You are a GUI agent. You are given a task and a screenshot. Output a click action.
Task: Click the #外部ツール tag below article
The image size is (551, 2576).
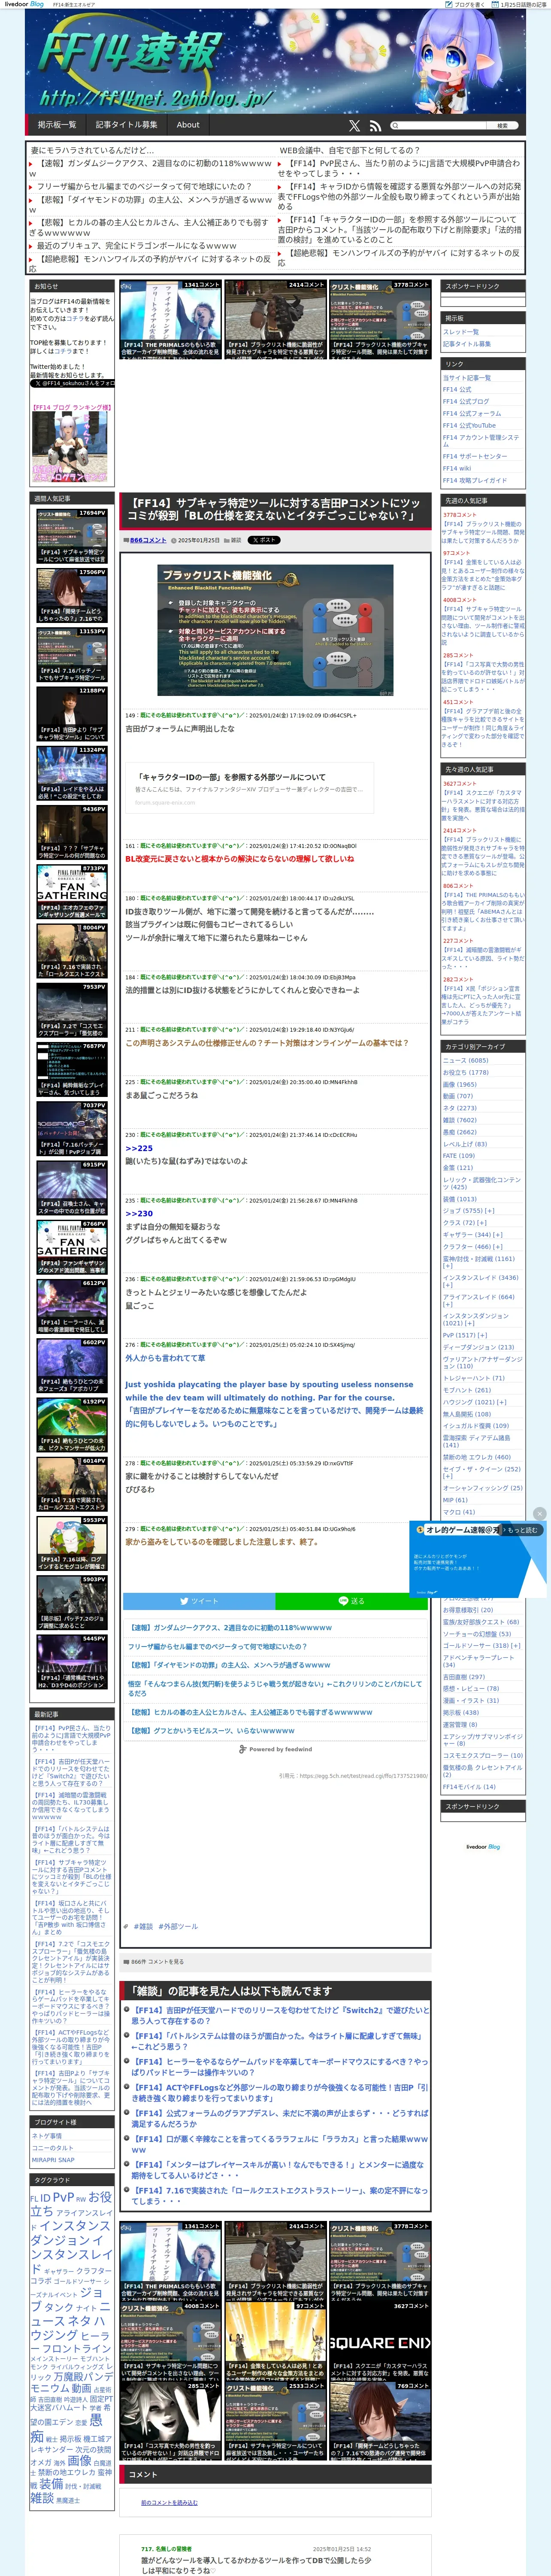(178, 1926)
